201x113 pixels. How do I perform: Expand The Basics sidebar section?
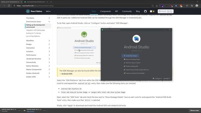click(x=38, y=18)
